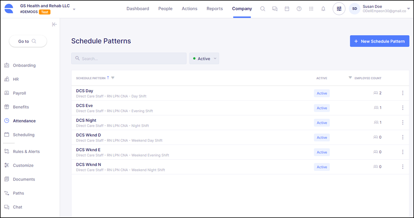This screenshot has height=218, width=414.
Task: Sort by Schedule Pattern column header
Action: click(x=91, y=78)
